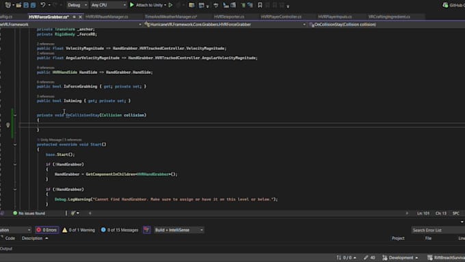Click the VelocityMagnitude property name
The height and width of the screenshot is (262, 465).
85,49
